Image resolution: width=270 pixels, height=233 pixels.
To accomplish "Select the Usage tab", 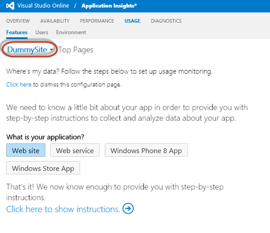I will pyautogui.click(x=132, y=21).
